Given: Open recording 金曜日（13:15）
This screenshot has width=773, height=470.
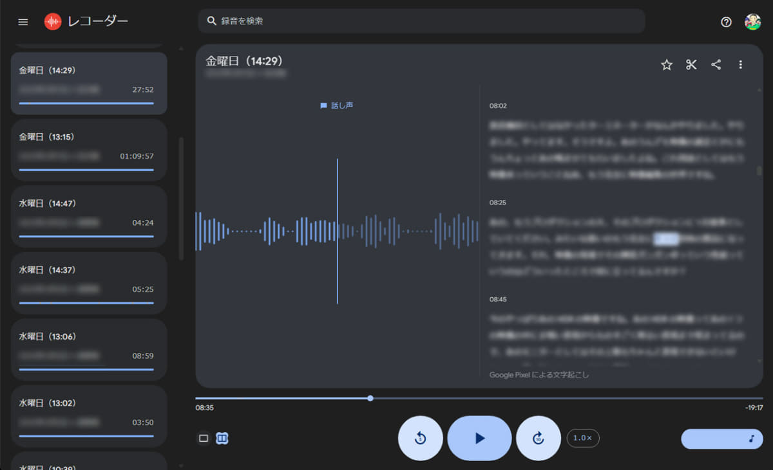Looking at the screenshot, I should (x=89, y=150).
